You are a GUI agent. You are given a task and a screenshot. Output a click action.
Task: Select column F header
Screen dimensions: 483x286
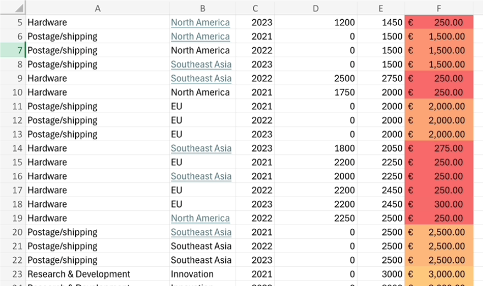[x=438, y=8]
